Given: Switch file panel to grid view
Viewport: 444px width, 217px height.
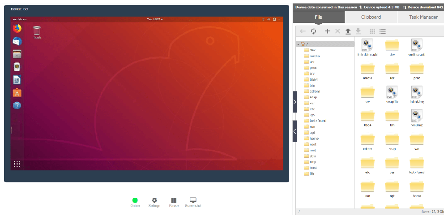Looking at the screenshot, I should [x=372, y=31].
